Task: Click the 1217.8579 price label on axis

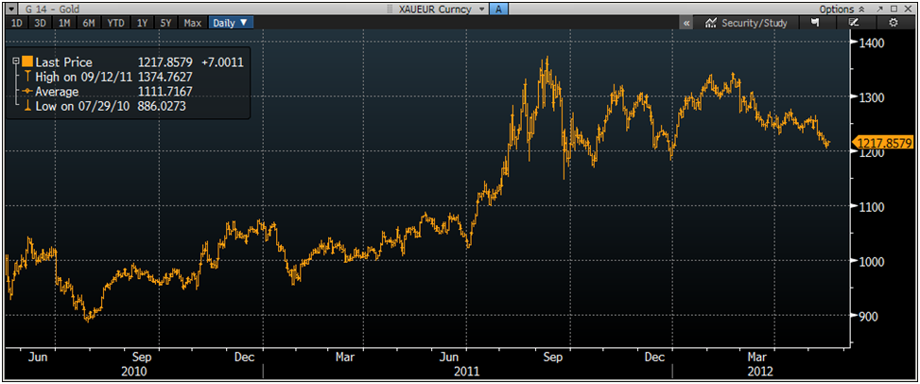Action: (884, 143)
